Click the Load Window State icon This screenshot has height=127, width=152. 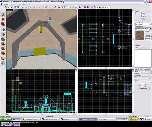coord(15,7)
